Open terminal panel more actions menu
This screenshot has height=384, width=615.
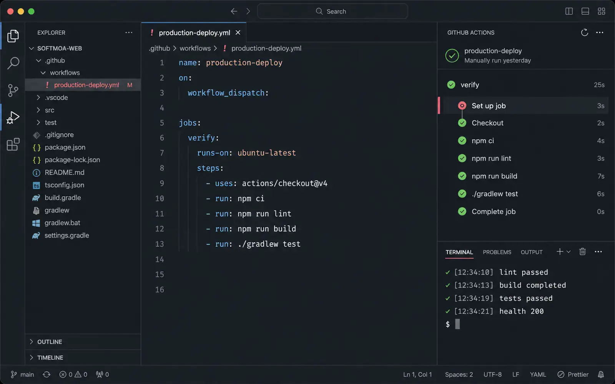598,252
